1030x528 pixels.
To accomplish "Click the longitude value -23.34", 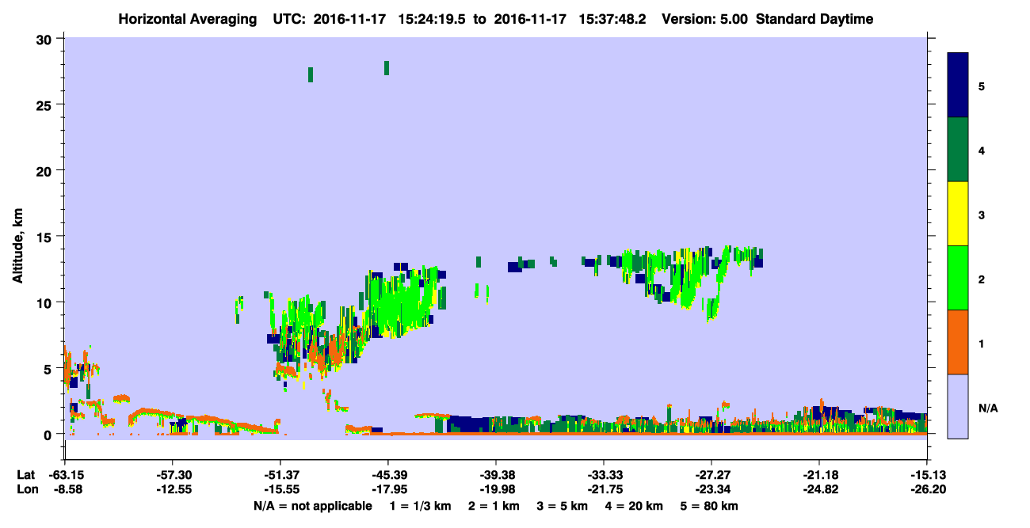I will [711, 490].
